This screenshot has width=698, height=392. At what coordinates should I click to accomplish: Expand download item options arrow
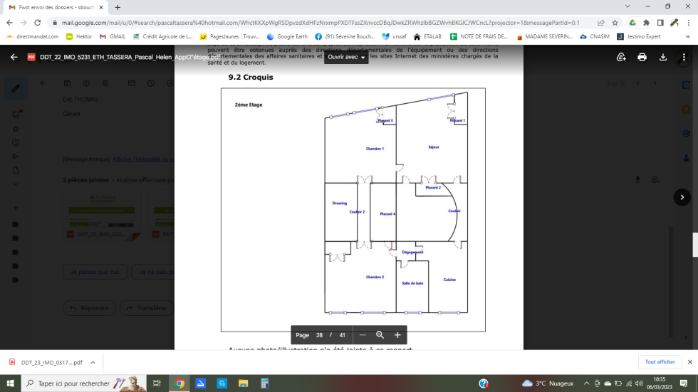click(x=93, y=362)
